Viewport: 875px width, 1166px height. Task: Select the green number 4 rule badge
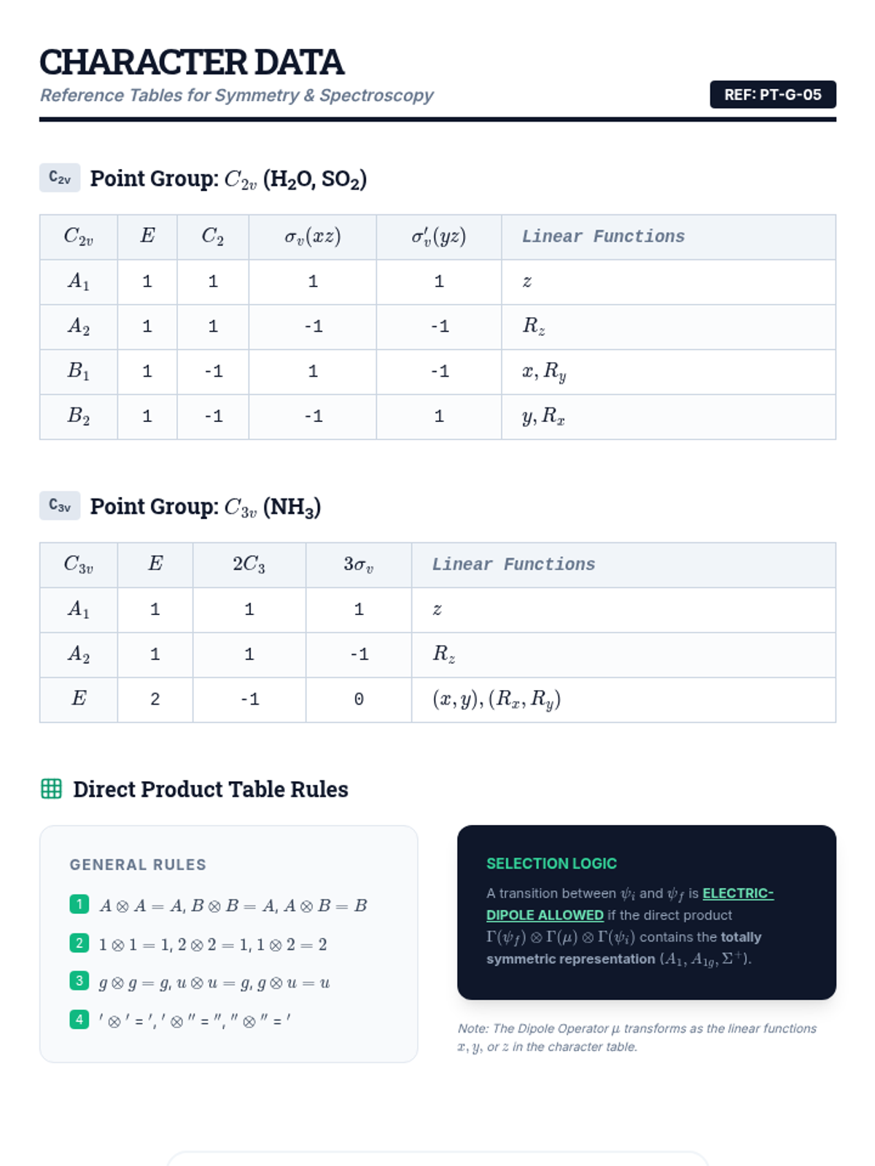[x=79, y=1019]
